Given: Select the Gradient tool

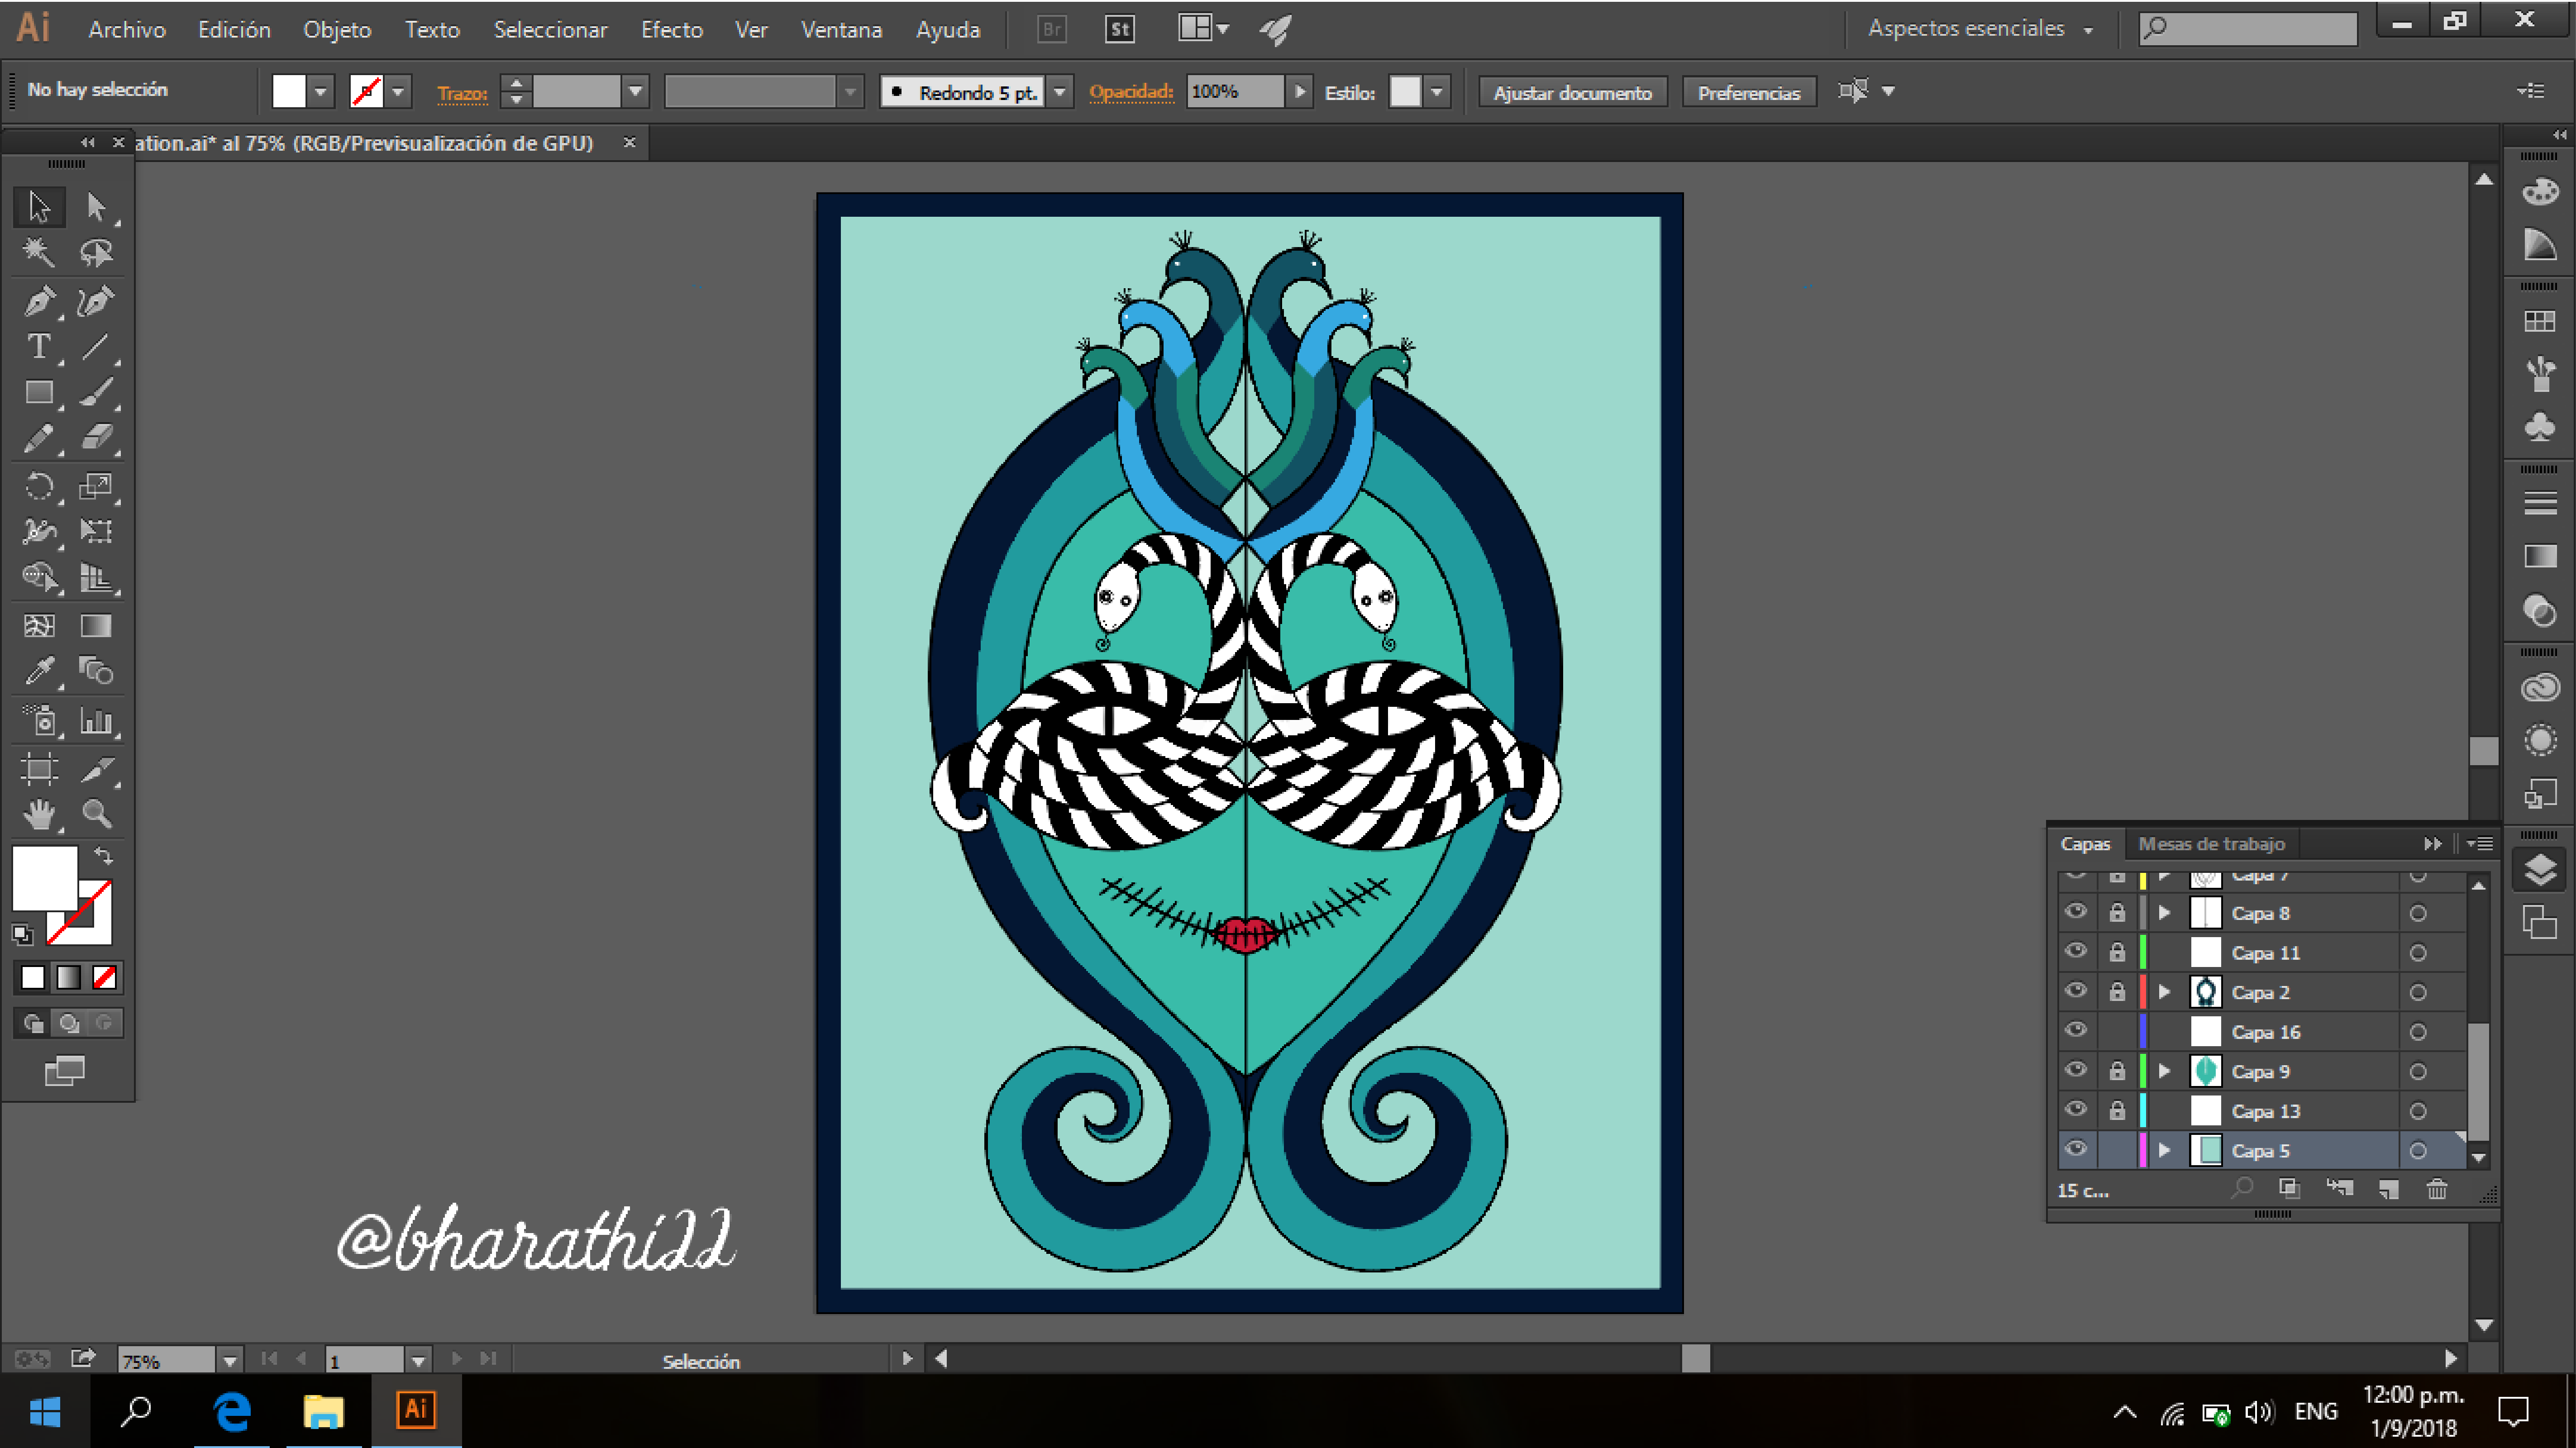Looking at the screenshot, I should (x=96, y=626).
